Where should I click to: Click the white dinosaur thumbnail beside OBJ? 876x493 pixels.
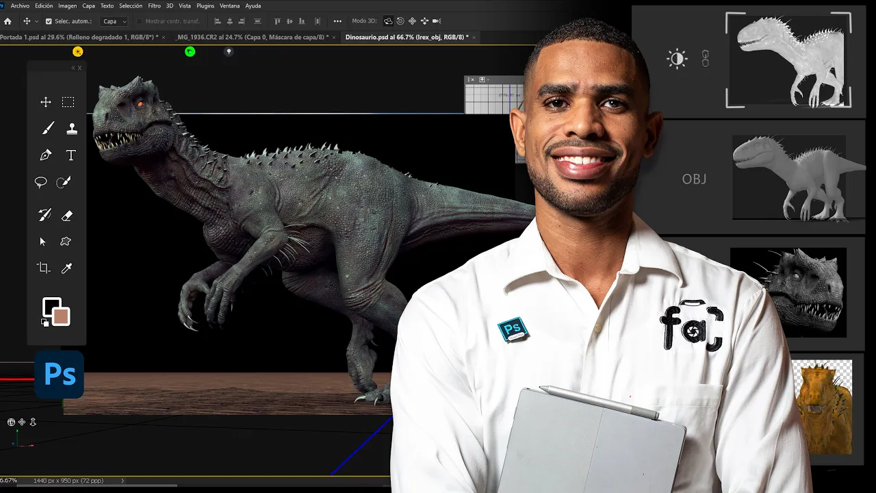tap(799, 177)
